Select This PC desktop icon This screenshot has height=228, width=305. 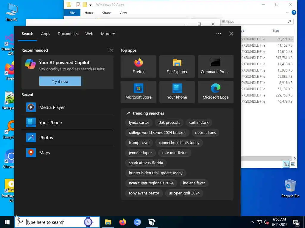click(x=12, y=12)
